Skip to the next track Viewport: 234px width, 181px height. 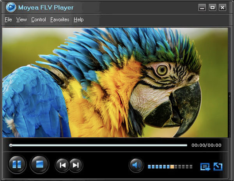click(x=76, y=165)
